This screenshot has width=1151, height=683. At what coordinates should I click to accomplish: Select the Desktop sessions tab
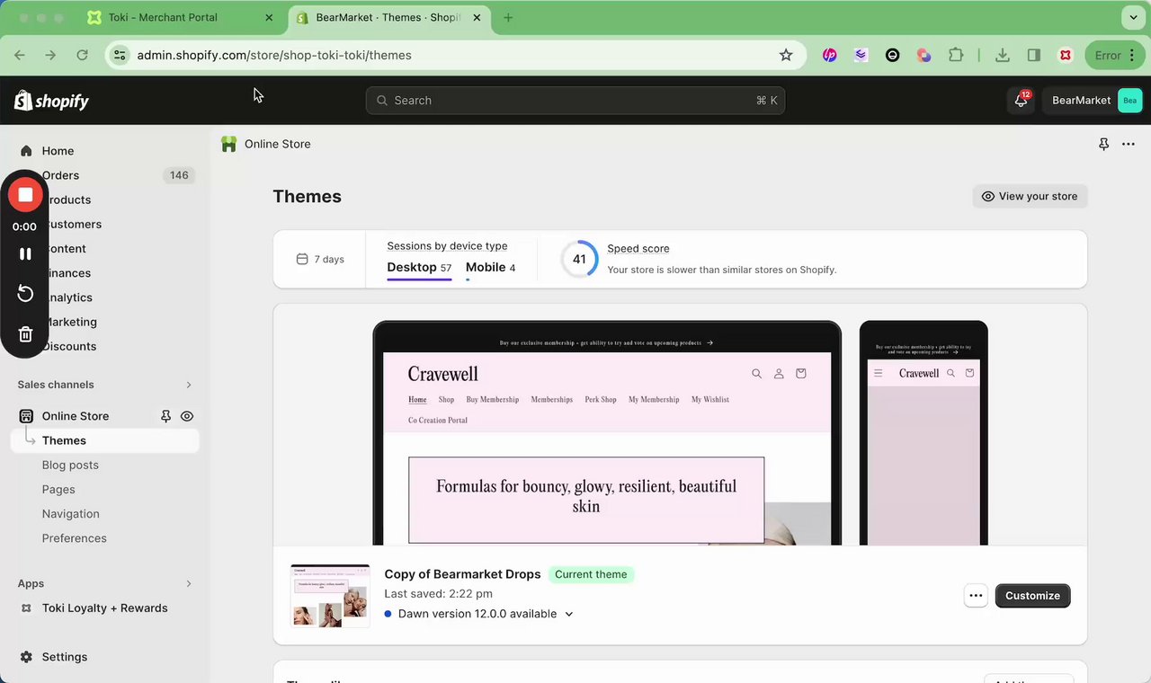point(419,268)
